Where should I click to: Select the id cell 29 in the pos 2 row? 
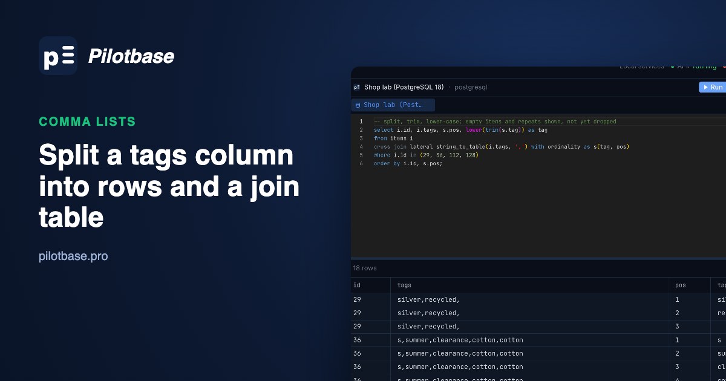tap(371, 313)
